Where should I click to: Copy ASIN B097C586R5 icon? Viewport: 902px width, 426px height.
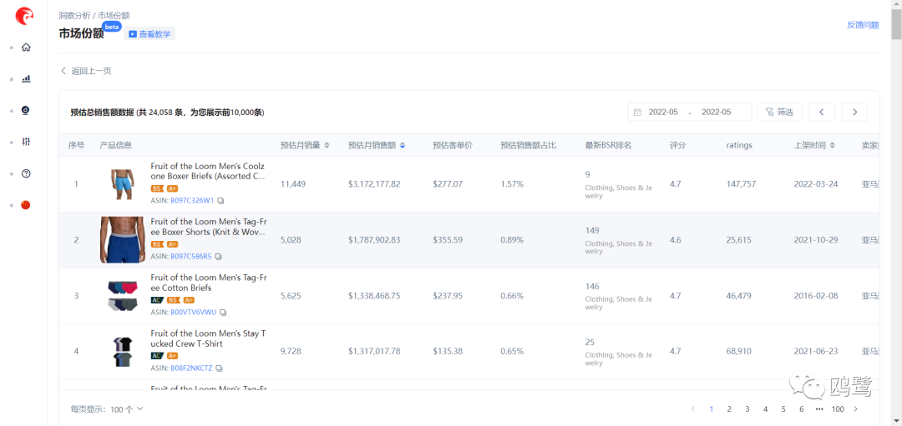[x=218, y=257]
